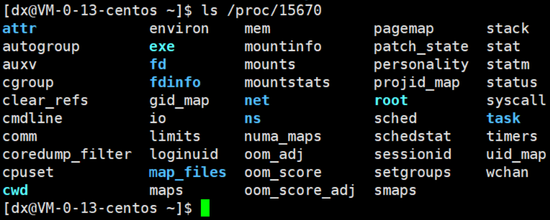Select the 'autogroup' file name
550x220 pixels.
click(x=41, y=47)
